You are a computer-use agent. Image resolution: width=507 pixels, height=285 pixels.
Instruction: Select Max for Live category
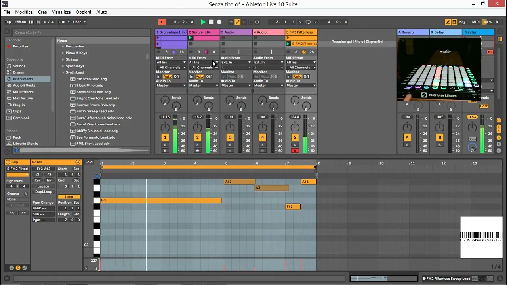click(23, 99)
